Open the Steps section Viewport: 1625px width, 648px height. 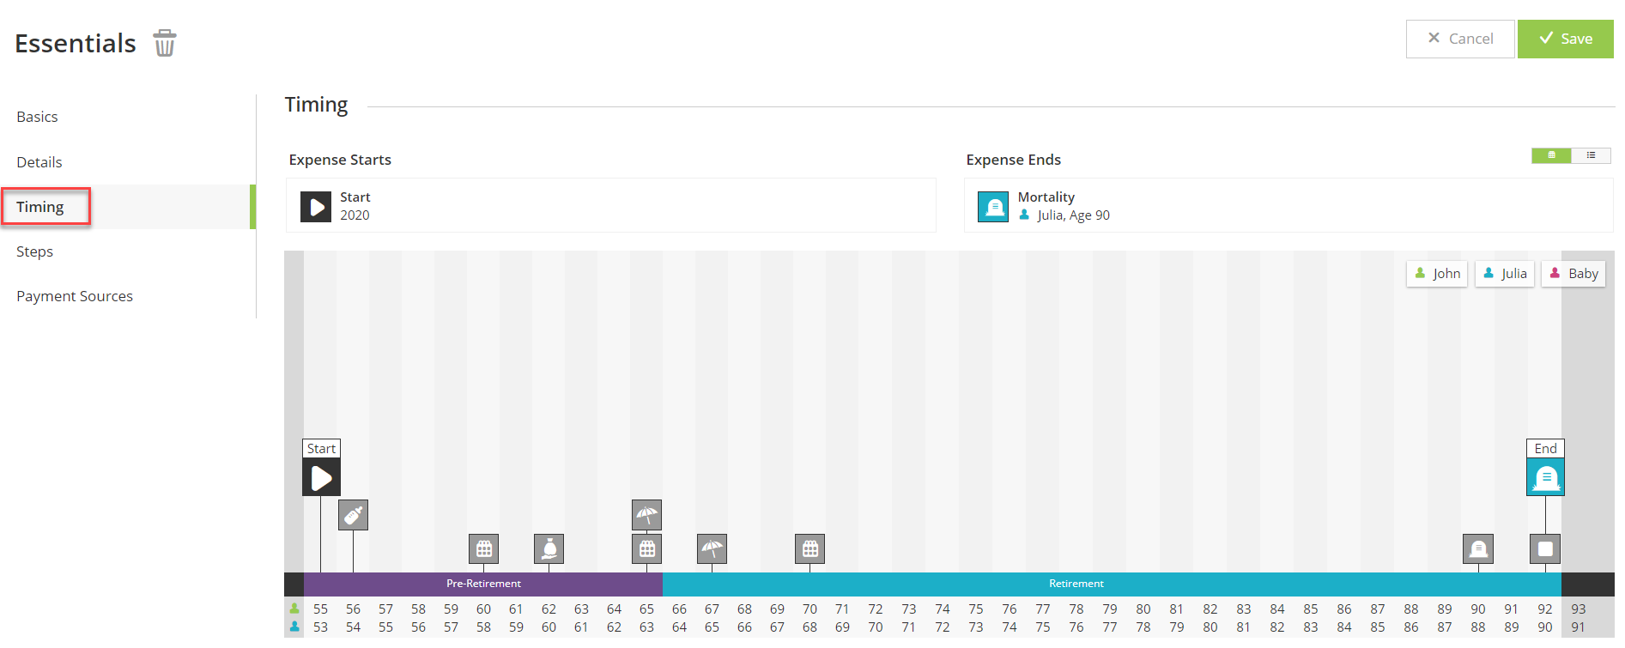[35, 251]
